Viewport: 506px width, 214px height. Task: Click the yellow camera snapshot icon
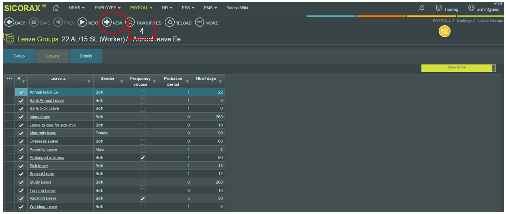(x=444, y=31)
